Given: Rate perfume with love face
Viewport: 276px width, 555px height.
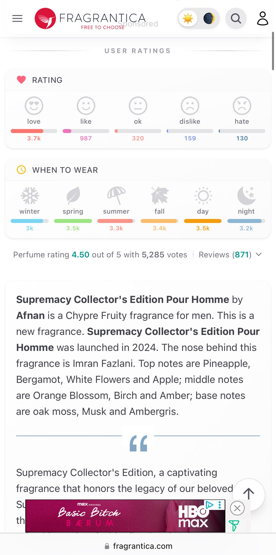Looking at the screenshot, I should [34, 106].
